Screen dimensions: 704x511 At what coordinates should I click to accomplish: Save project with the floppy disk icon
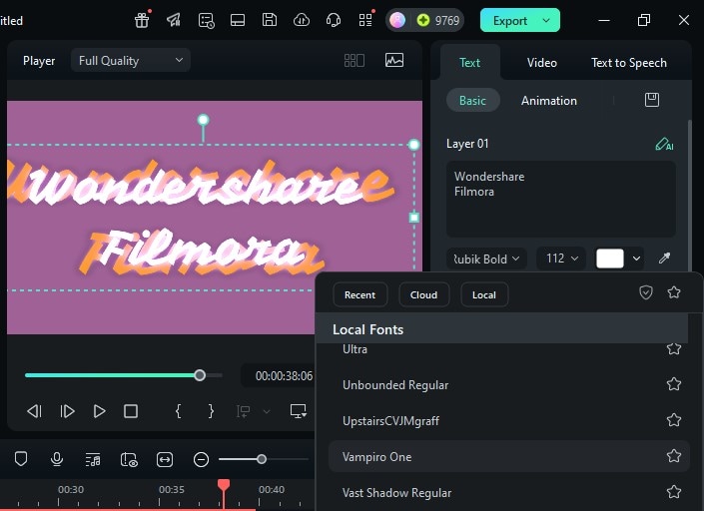coord(270,20)
